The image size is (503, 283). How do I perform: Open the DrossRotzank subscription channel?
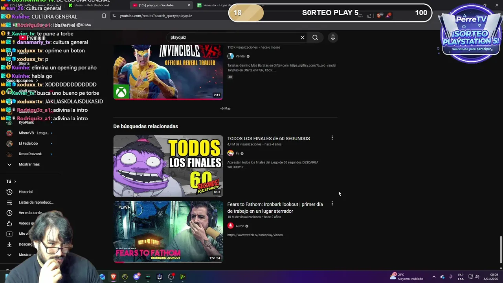(30, 154)
